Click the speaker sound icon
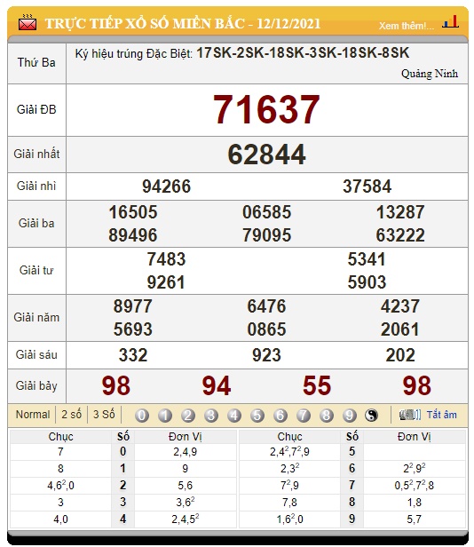 click(x=410, y=415)
